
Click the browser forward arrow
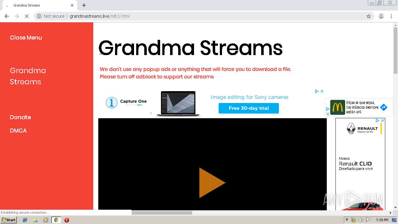tap(17, 16)
